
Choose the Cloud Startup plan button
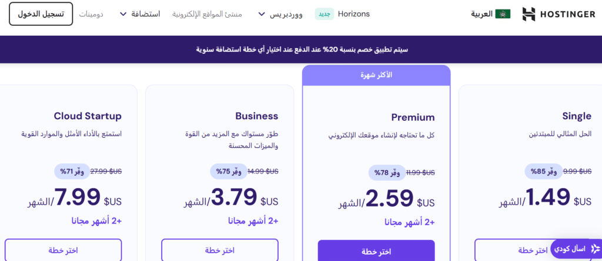(63, 250)
